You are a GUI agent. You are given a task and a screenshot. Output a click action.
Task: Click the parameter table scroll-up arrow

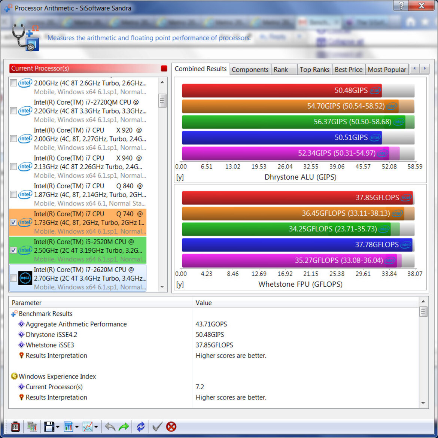coord(423,301)
